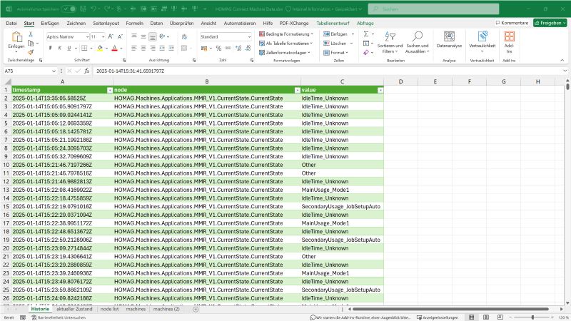Select row 13 header

[x=6, y=190]
